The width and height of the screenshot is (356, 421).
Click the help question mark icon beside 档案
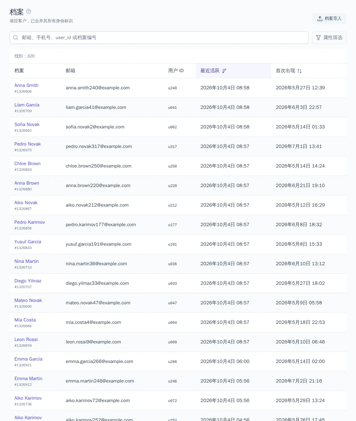(29, 11)
